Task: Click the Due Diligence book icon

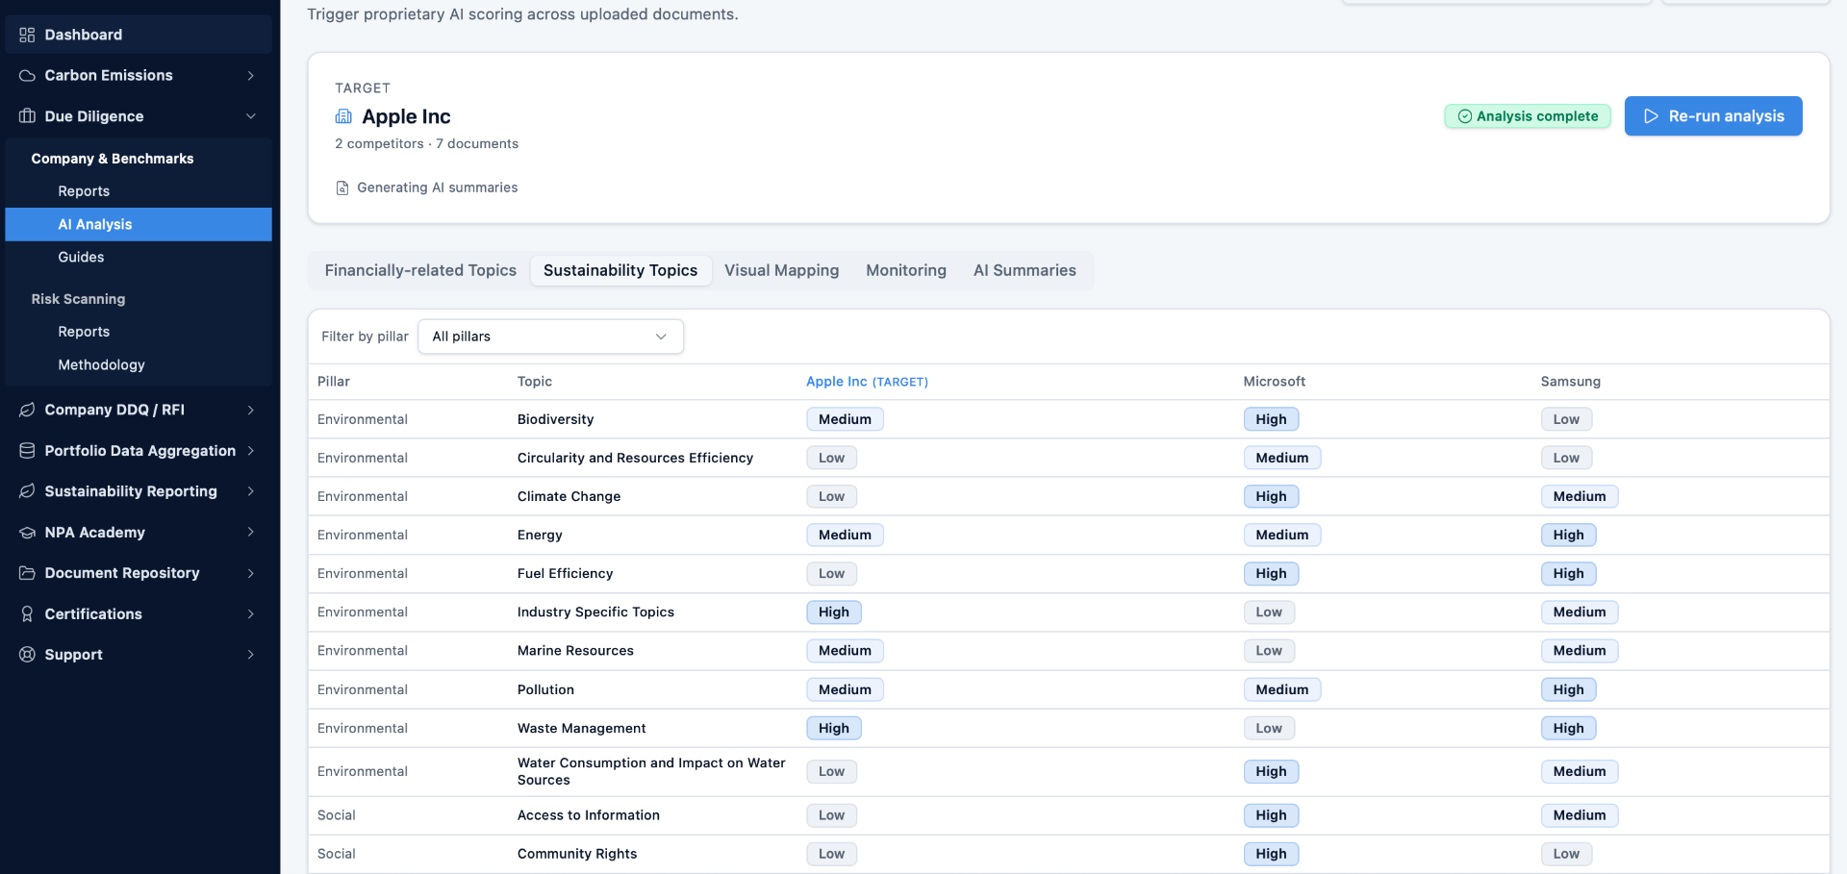Action: pyautogui.click(x=27, y=116)
